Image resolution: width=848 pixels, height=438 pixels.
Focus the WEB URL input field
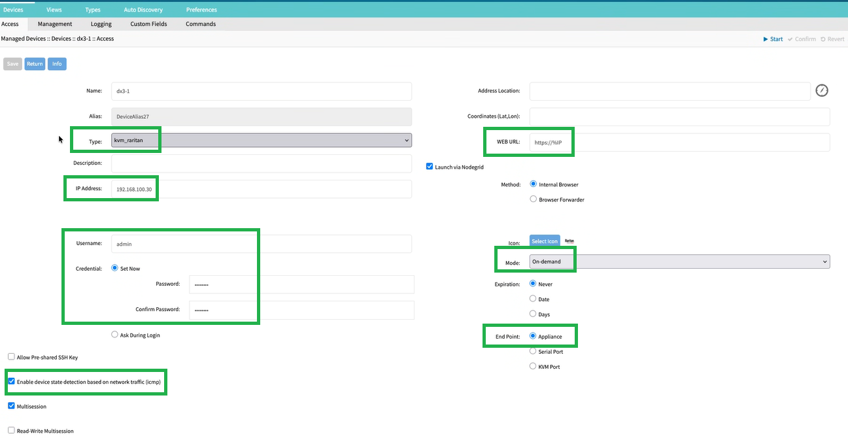pos(679,142)
